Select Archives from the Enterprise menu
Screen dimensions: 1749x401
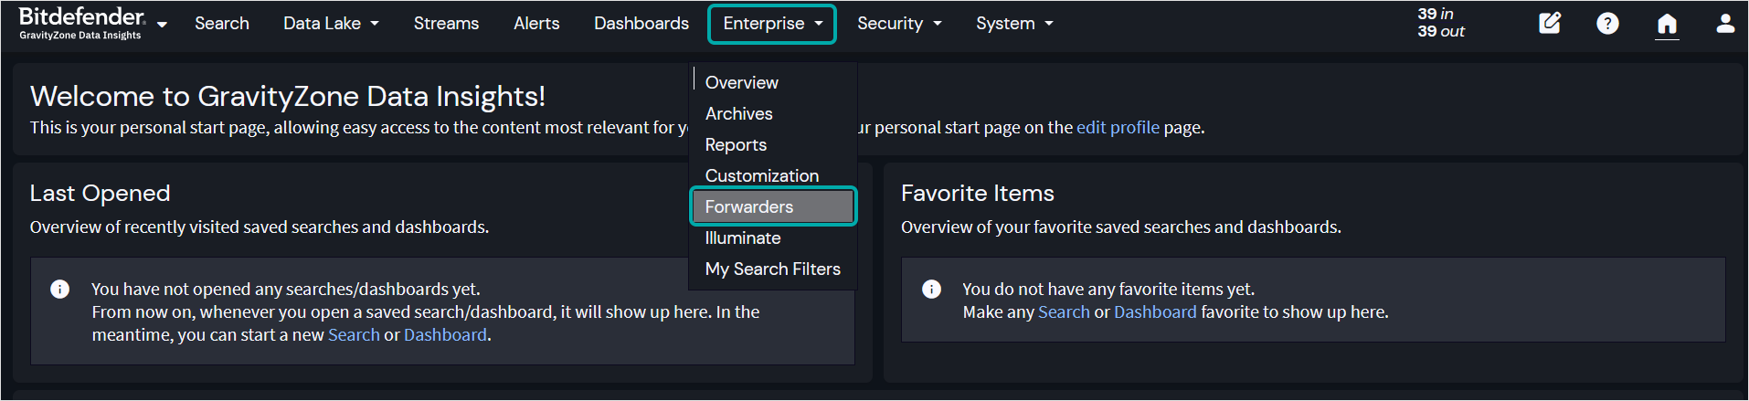[773, 114]
